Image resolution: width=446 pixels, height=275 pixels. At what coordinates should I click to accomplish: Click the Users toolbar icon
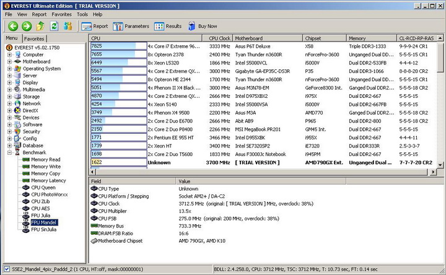(x=68, y=26)
